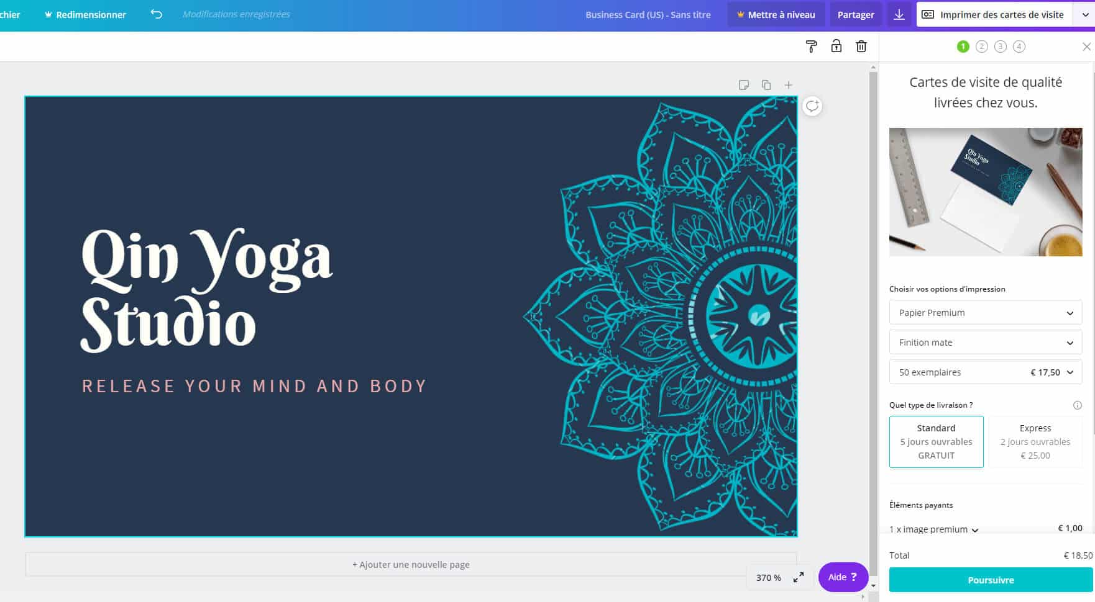Viewport: 1095px width, 602px height.
Task: Click the delivery info circle icon
Action: pyautogui.click(x=1078, y=405)
